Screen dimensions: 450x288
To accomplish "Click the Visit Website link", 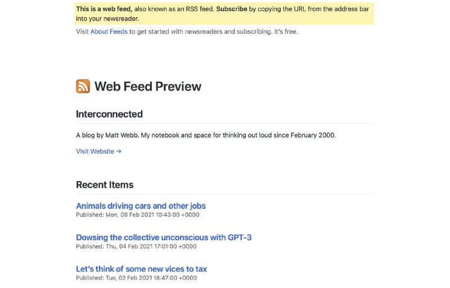I will tap(95, 151).
